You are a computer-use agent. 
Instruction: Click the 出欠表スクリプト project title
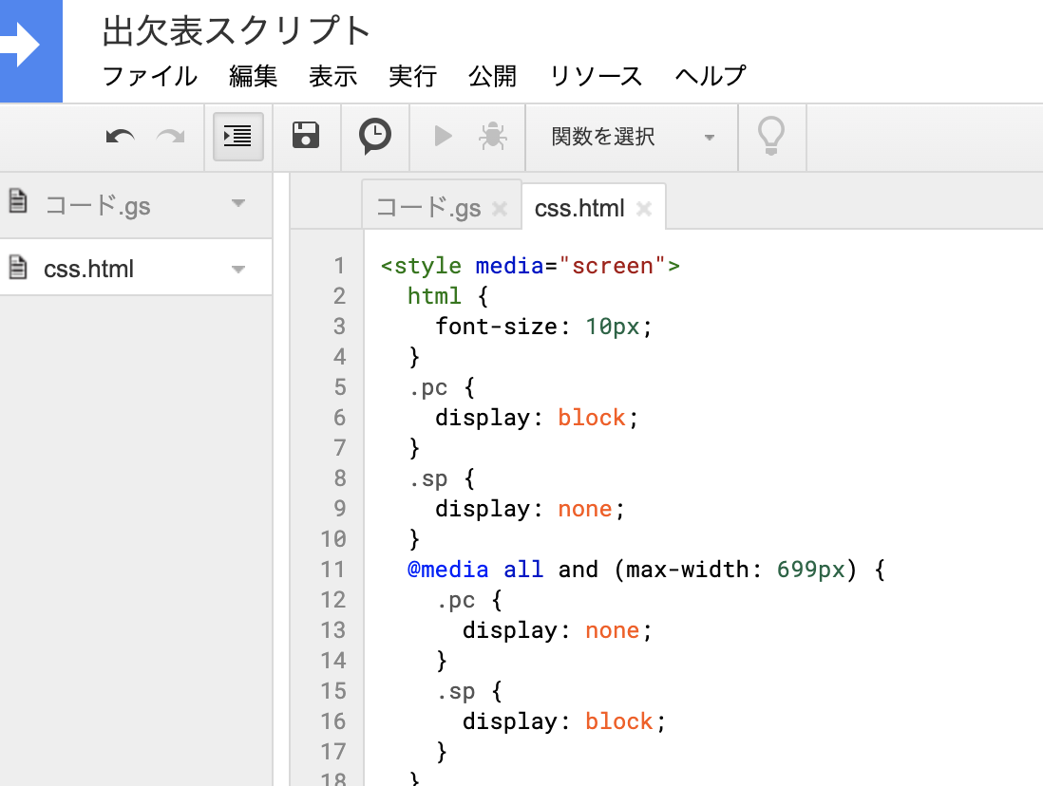(236, 30)
